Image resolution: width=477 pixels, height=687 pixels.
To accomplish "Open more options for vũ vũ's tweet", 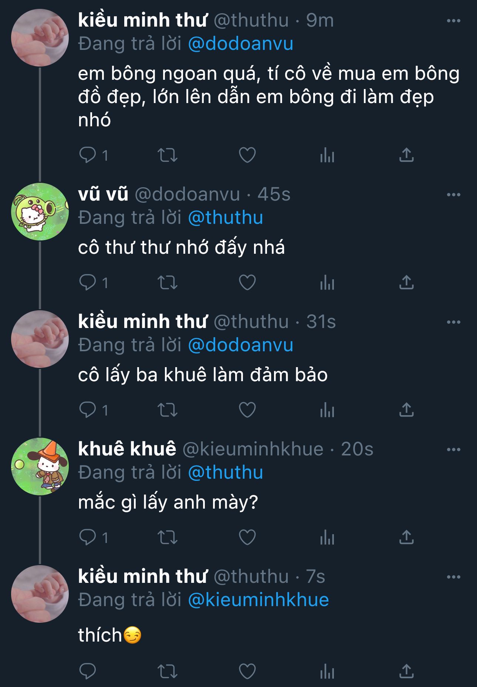I will coord(453,195).
